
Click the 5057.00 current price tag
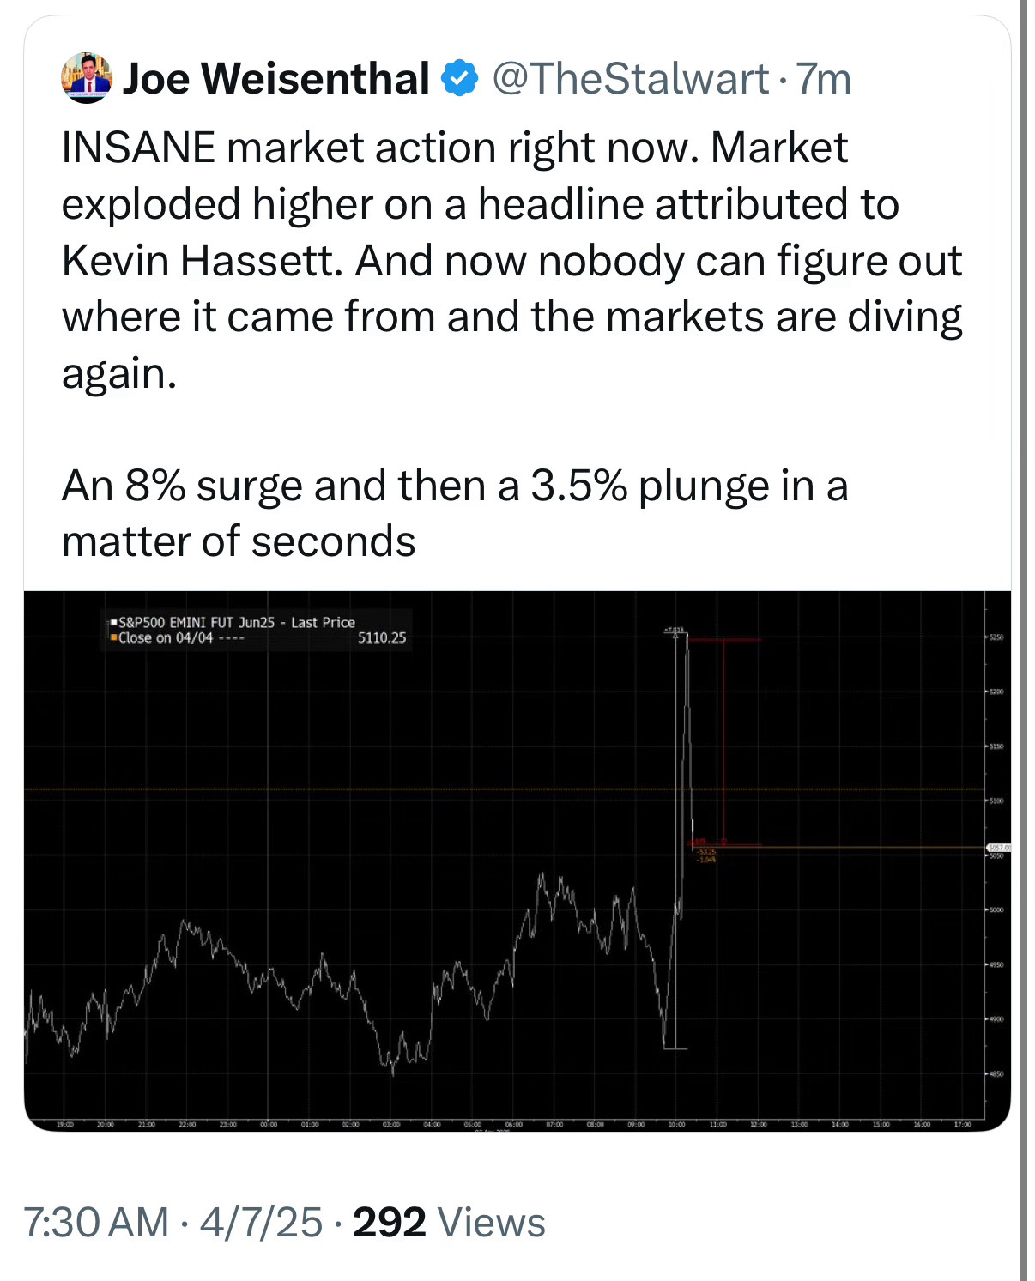click(x=999, y=848)
